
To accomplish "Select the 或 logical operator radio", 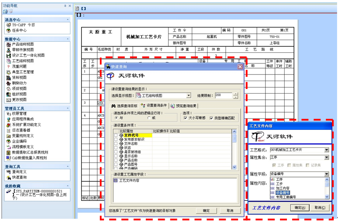I will [x=149, y=118].
